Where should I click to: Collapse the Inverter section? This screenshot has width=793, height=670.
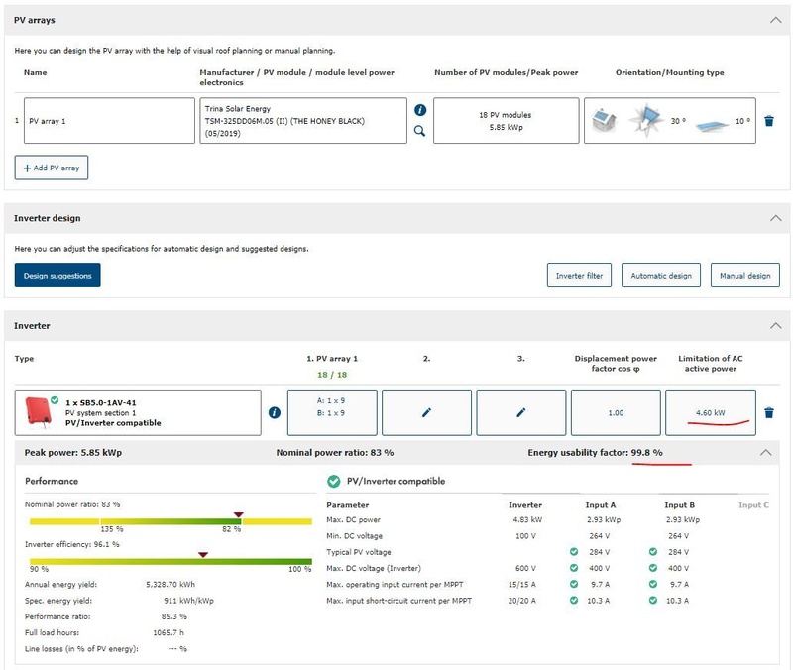click(775, 326)
